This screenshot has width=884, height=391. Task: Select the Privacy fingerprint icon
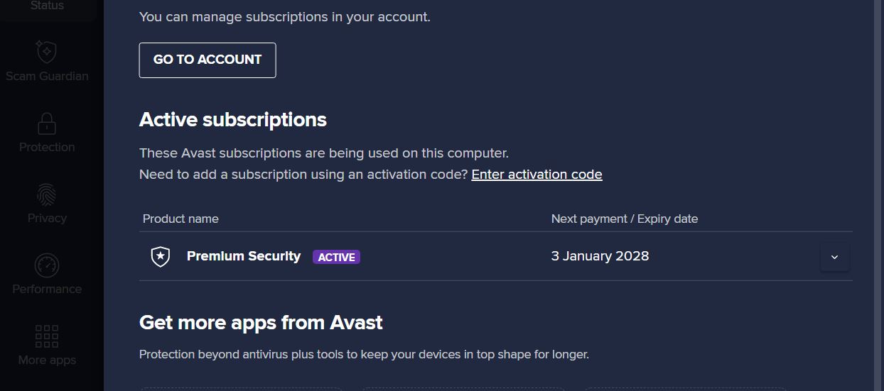47,194
